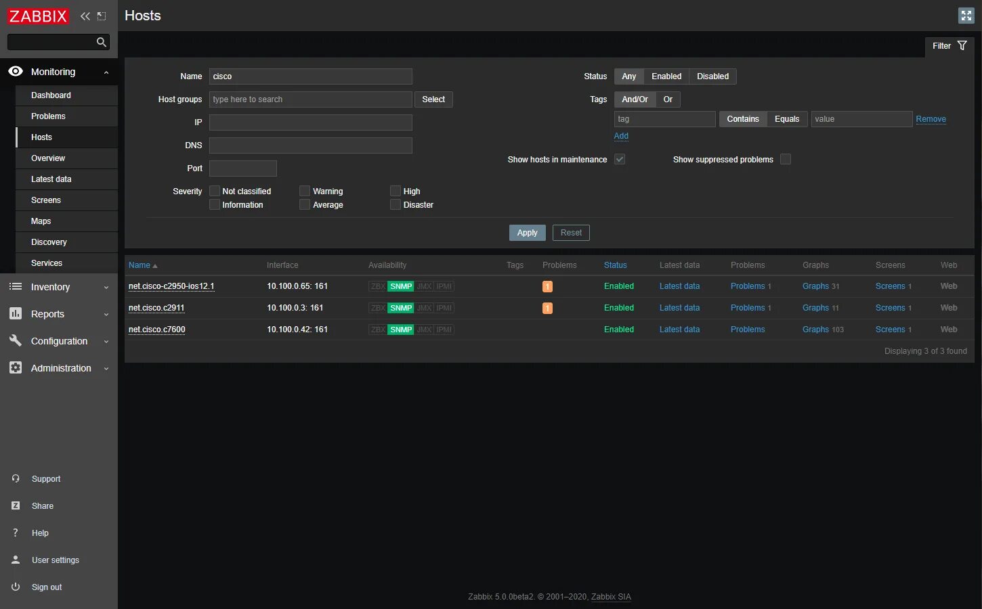Click the Add tag link
982x609 pixels.
[621, 136]
